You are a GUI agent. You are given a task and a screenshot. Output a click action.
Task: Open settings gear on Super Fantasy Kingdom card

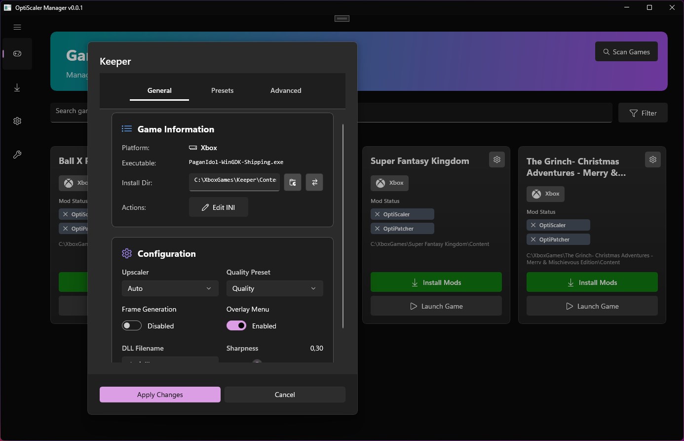pos(497,160)
